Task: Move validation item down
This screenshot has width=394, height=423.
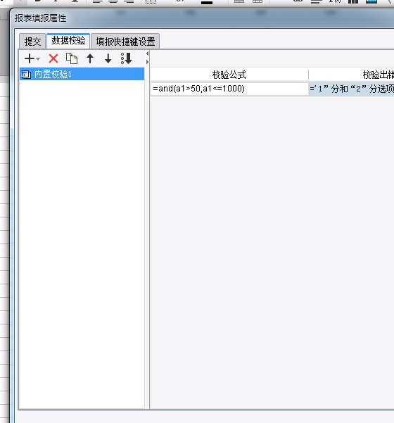Action: tap(108, 58)
